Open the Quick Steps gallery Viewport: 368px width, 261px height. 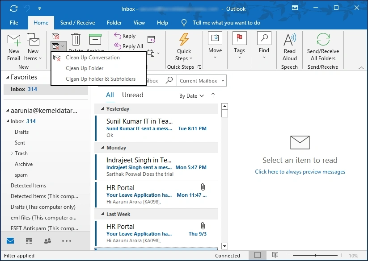coord(184,48)
